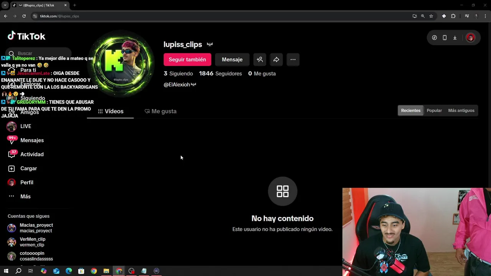This screenshot has width=491, height=276.
Task: Click the lupiss_clips username heading
Action: (183, 44)
